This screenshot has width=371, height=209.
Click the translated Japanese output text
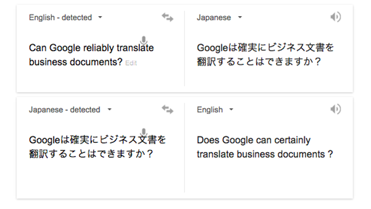tap(265, 55)
